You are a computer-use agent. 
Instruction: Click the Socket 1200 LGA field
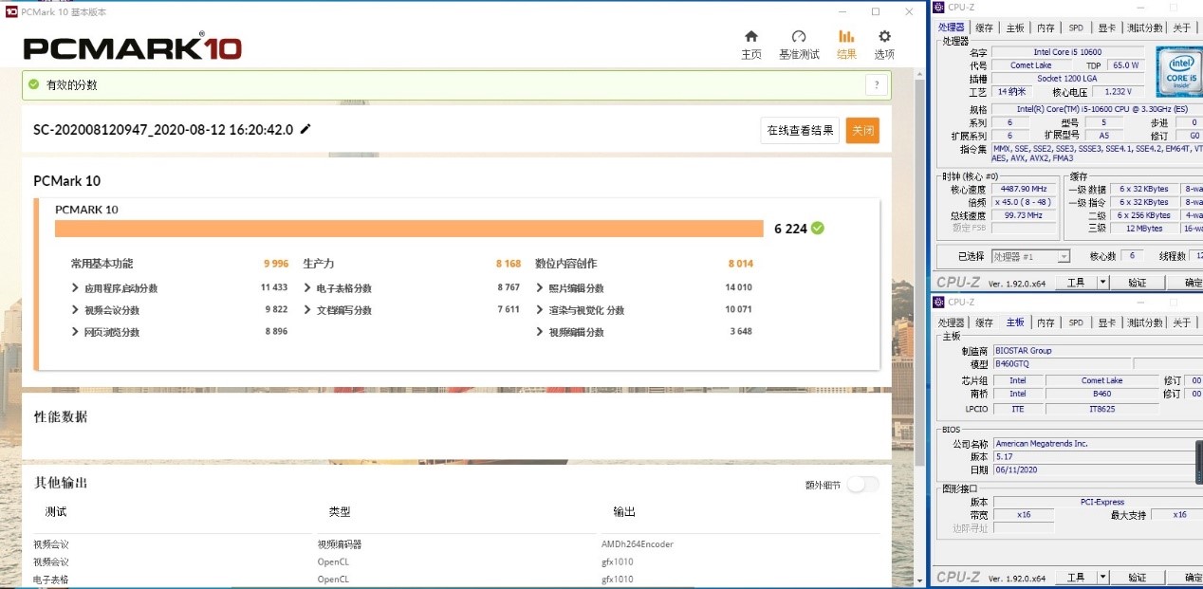tap(1066, 79)
